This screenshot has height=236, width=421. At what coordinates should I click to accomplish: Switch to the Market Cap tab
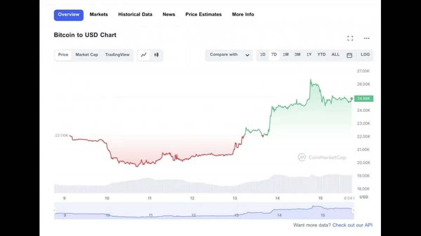(x=86, y=55)
